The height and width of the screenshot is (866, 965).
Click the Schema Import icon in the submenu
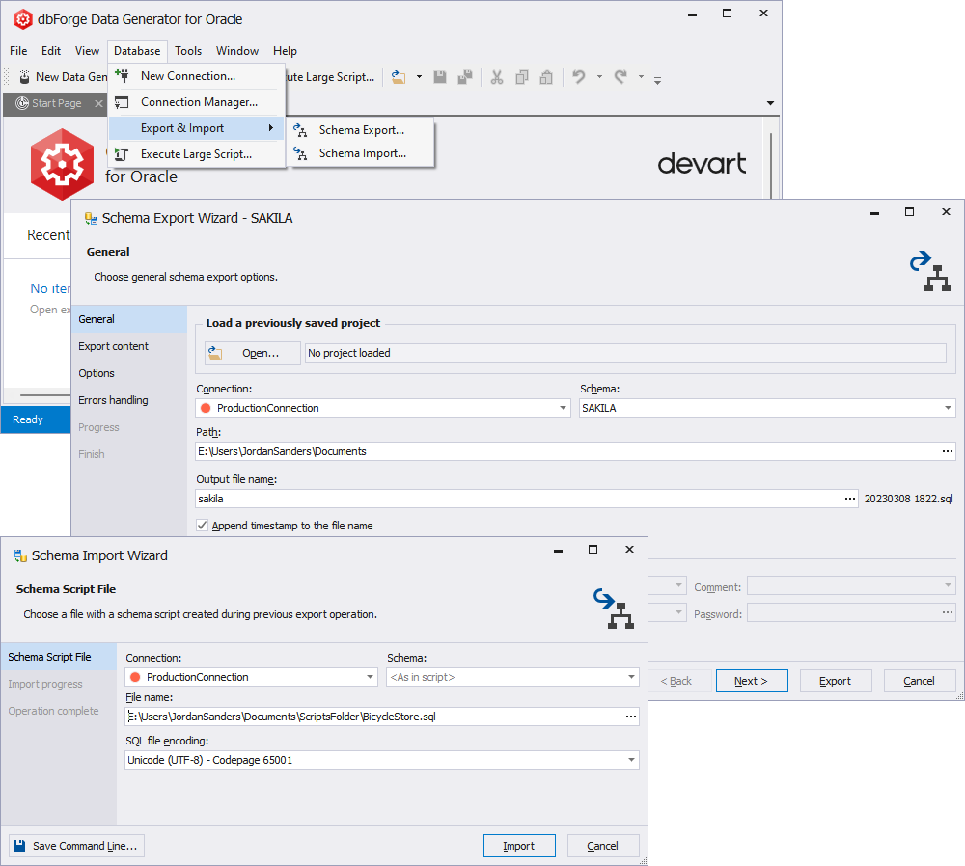coord(300,153)
